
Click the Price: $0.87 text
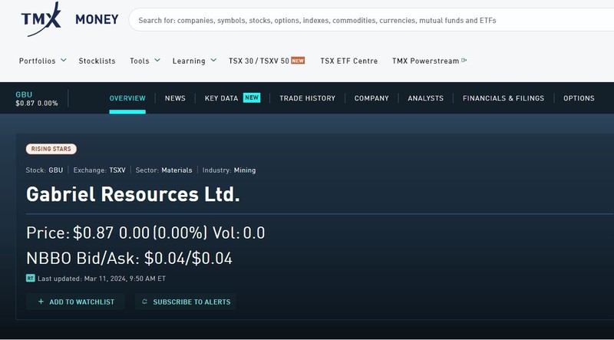70,233
